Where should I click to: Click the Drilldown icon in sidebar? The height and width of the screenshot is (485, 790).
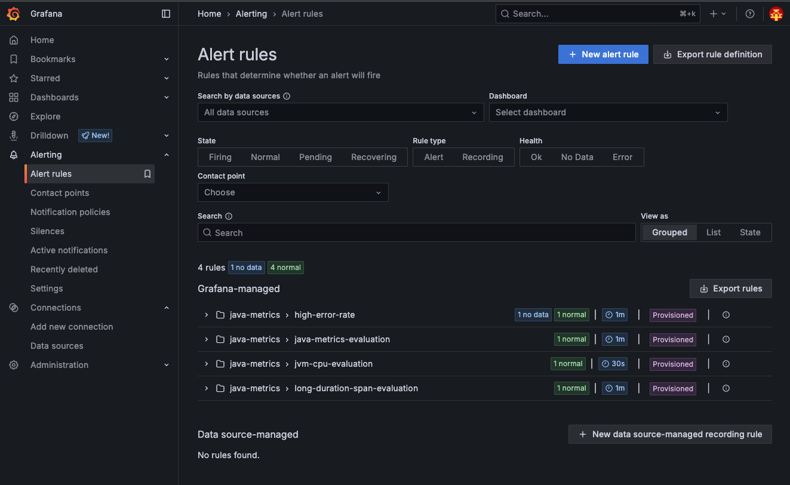[14, 136]
